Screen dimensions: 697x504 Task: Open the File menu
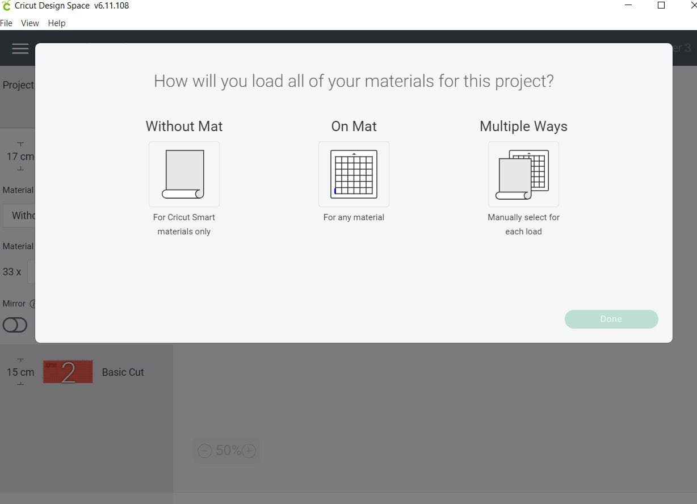[x=6, y=23]
